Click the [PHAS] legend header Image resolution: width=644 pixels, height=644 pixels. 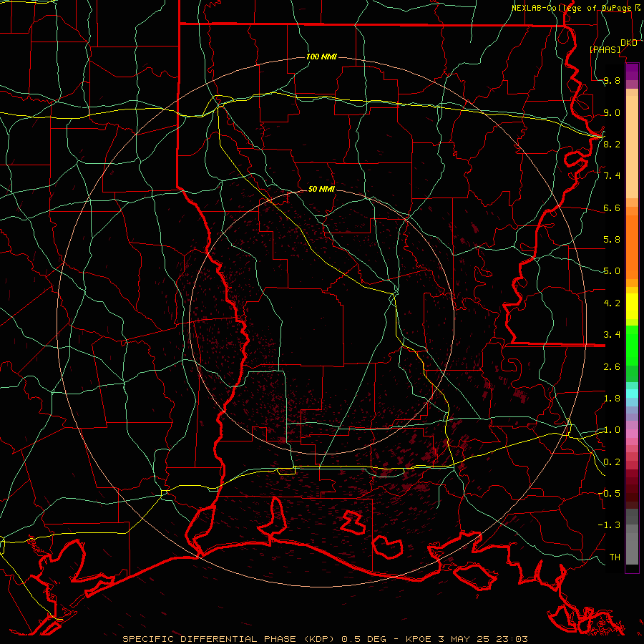coord(605,49)
